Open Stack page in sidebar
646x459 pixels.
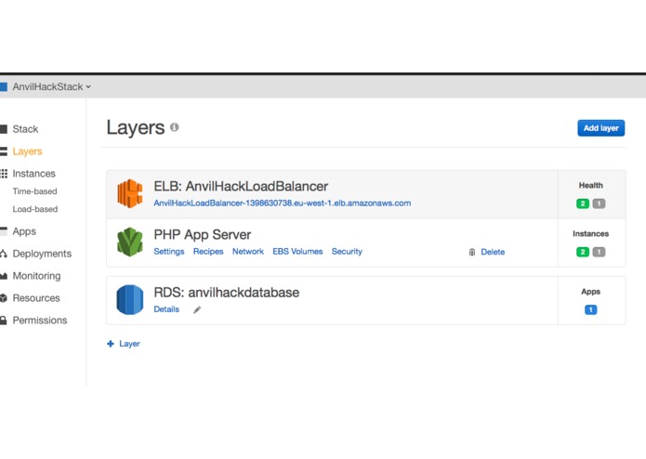pyautogui.click(x=25, y=129)
